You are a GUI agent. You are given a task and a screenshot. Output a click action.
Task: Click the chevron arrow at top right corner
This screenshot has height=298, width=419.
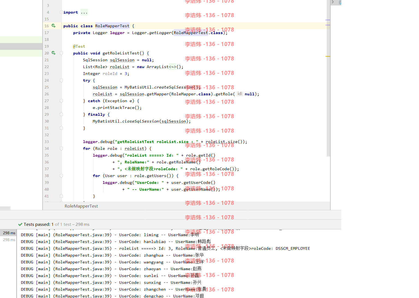(333, 2)
